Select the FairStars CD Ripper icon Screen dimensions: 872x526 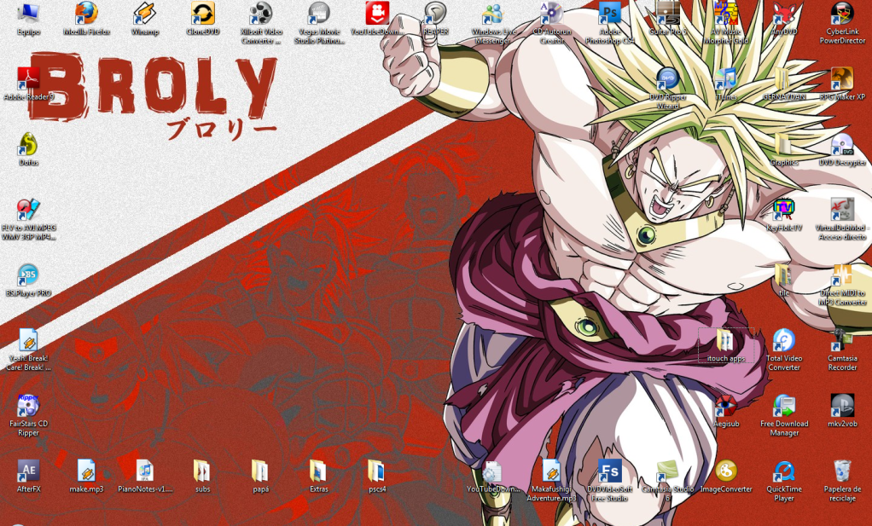29,406
